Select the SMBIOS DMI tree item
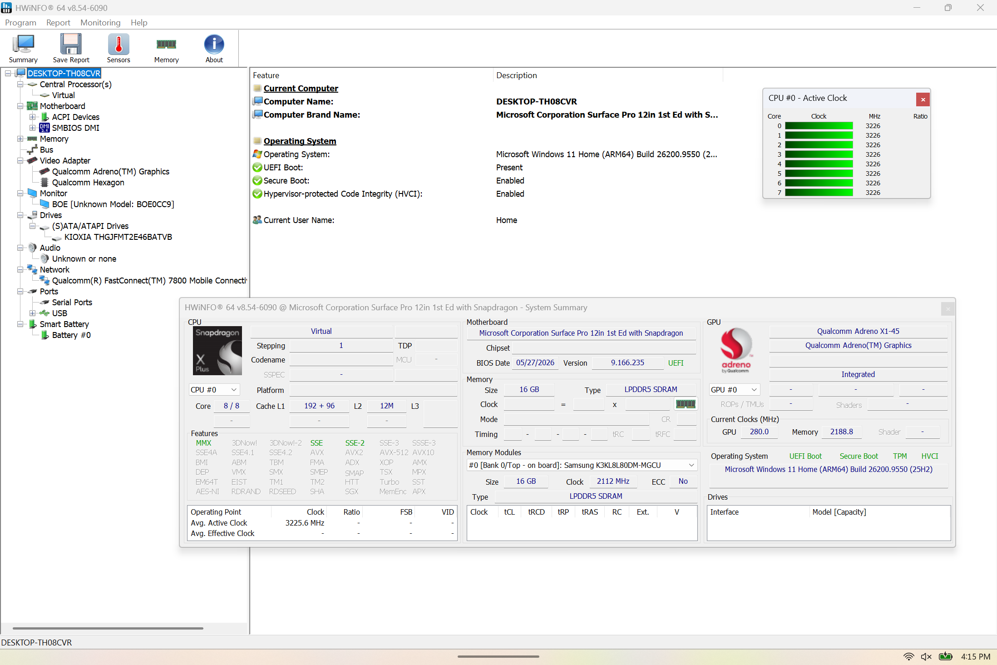997x665 pixels. click(x=76, y=128)
